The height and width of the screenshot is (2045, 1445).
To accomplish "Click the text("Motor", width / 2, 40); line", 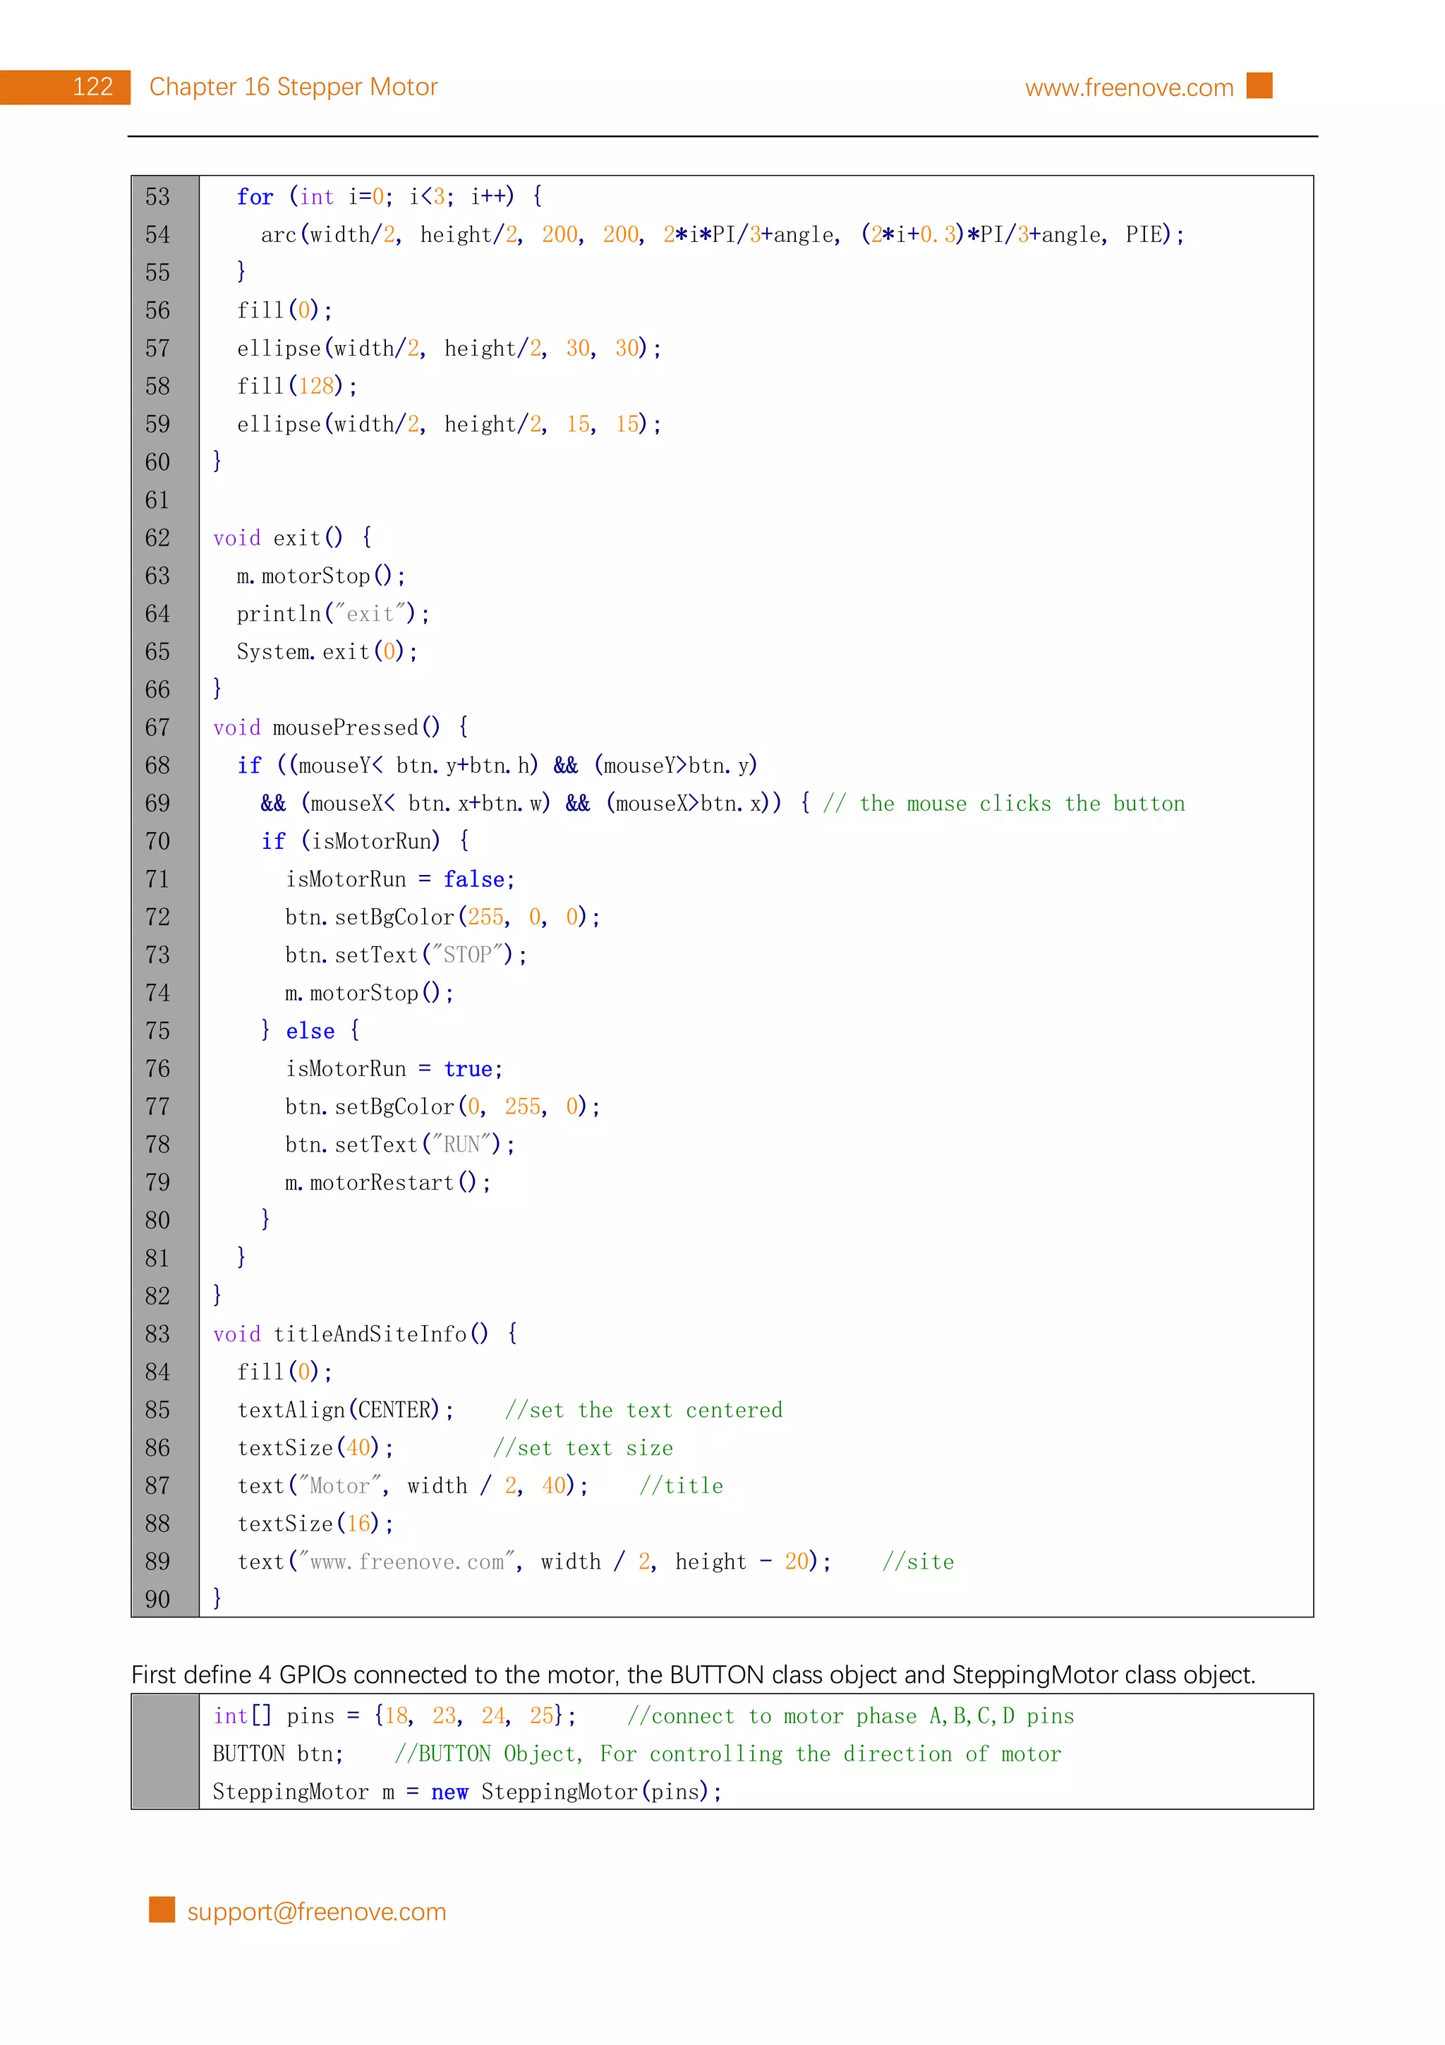I will [480, 1485].
